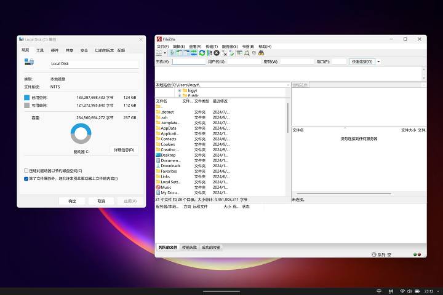Enable the compress this drive checkbox

coord(26,171)
